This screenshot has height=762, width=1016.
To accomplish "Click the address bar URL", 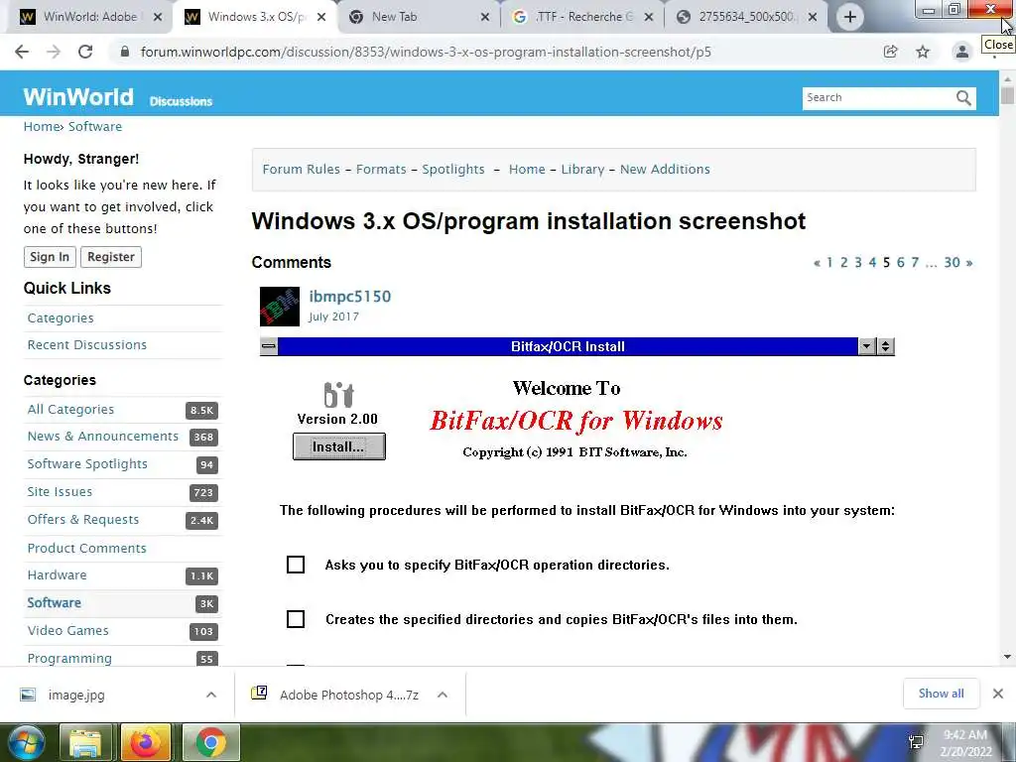I will [426, 52].
